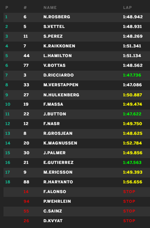
Task: Click J.BUTTON lap time 1:47.622
Action: click(x=132, y=114)
